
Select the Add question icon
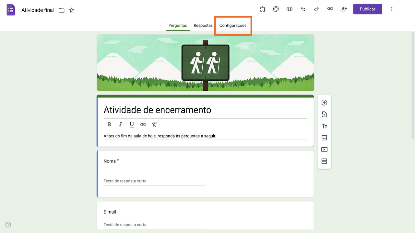(324, 103)
